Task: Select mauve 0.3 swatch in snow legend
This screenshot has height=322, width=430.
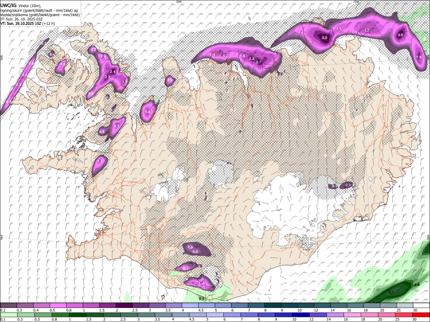Action: [x=25, y=305]
